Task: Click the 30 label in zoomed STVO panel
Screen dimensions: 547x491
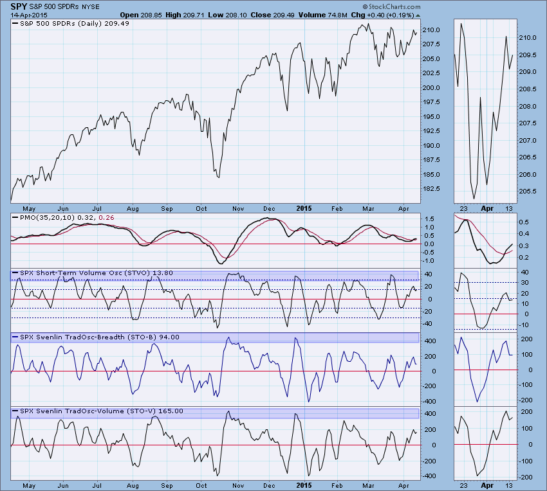Action: point(524,283)
